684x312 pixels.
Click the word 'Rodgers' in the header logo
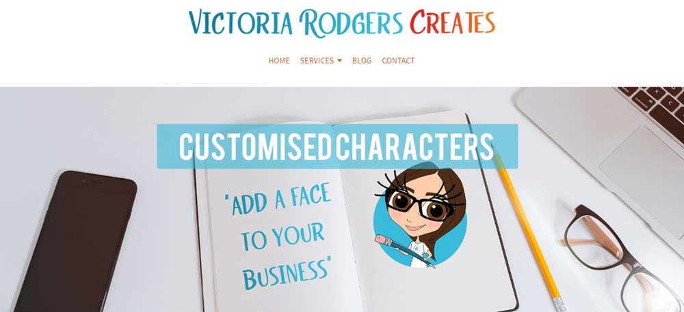[x=351, y=23]
